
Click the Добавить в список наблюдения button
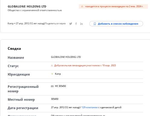pyautogui.click(x=116, y=24)
